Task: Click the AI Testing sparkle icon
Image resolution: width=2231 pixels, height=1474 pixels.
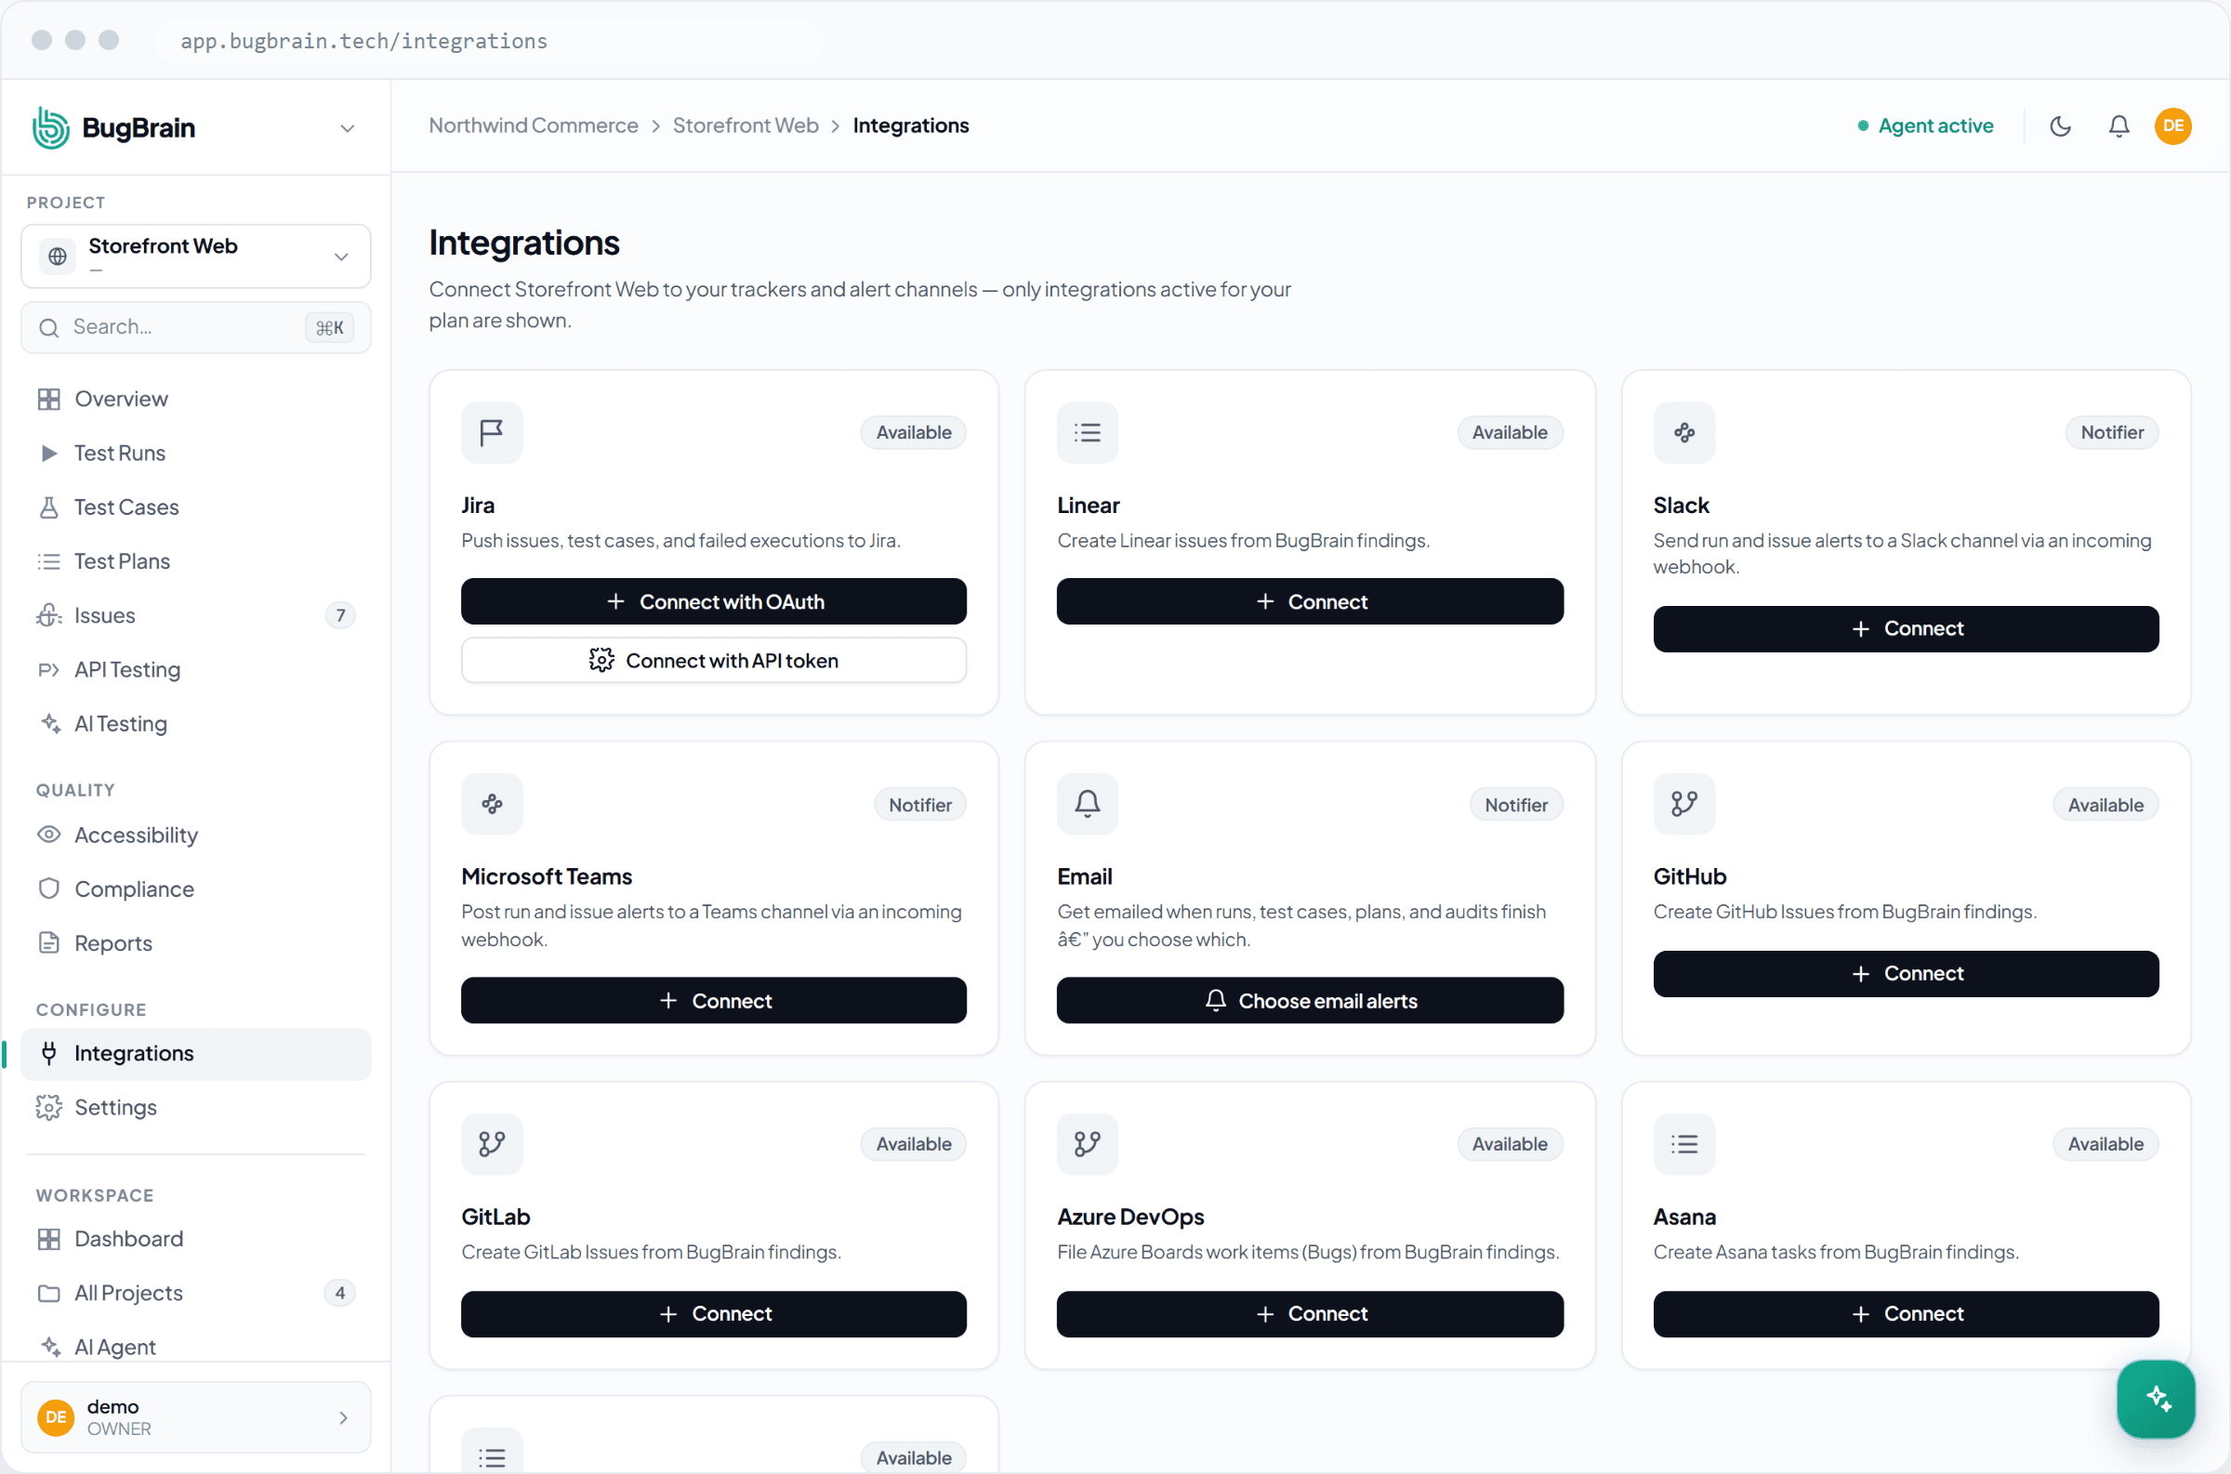Action: click(x=51, y=723)
